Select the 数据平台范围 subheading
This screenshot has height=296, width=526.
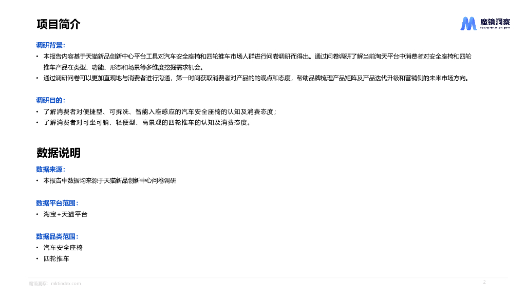click(58, 203)
